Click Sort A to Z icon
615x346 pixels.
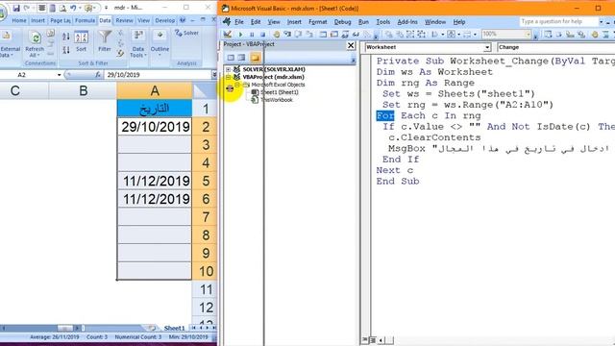pyautogui.click(x=66, y=37)
